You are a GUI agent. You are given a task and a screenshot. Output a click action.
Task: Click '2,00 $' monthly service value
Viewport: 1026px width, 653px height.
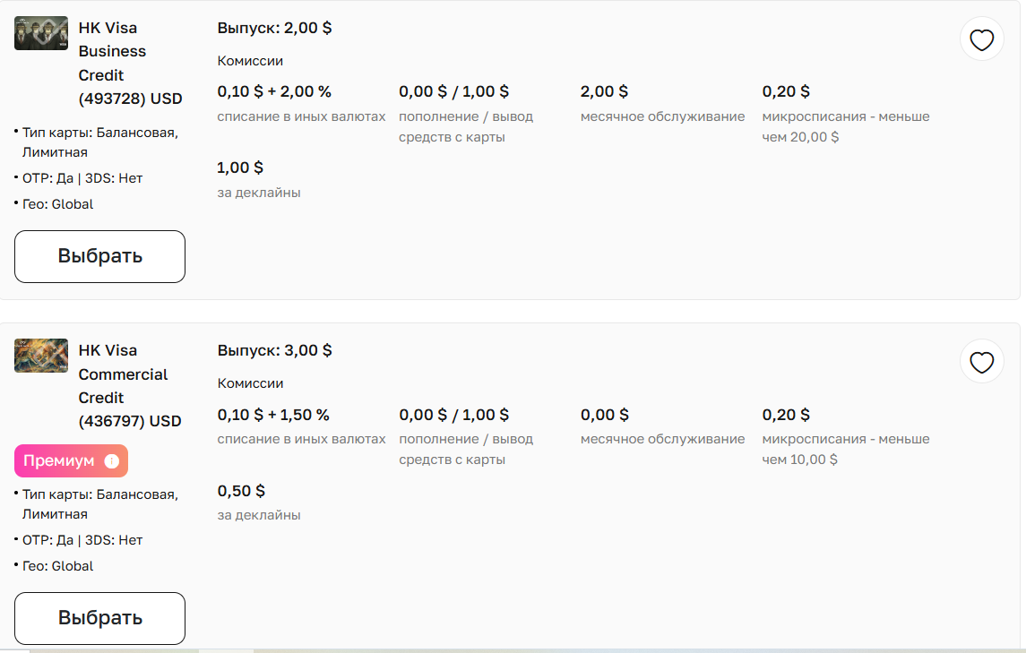click(x=604, y=91)
